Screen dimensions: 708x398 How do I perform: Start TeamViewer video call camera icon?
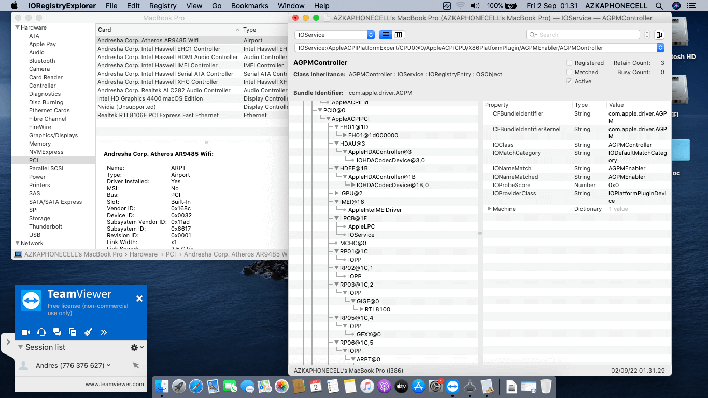click(x=26, y=332)
